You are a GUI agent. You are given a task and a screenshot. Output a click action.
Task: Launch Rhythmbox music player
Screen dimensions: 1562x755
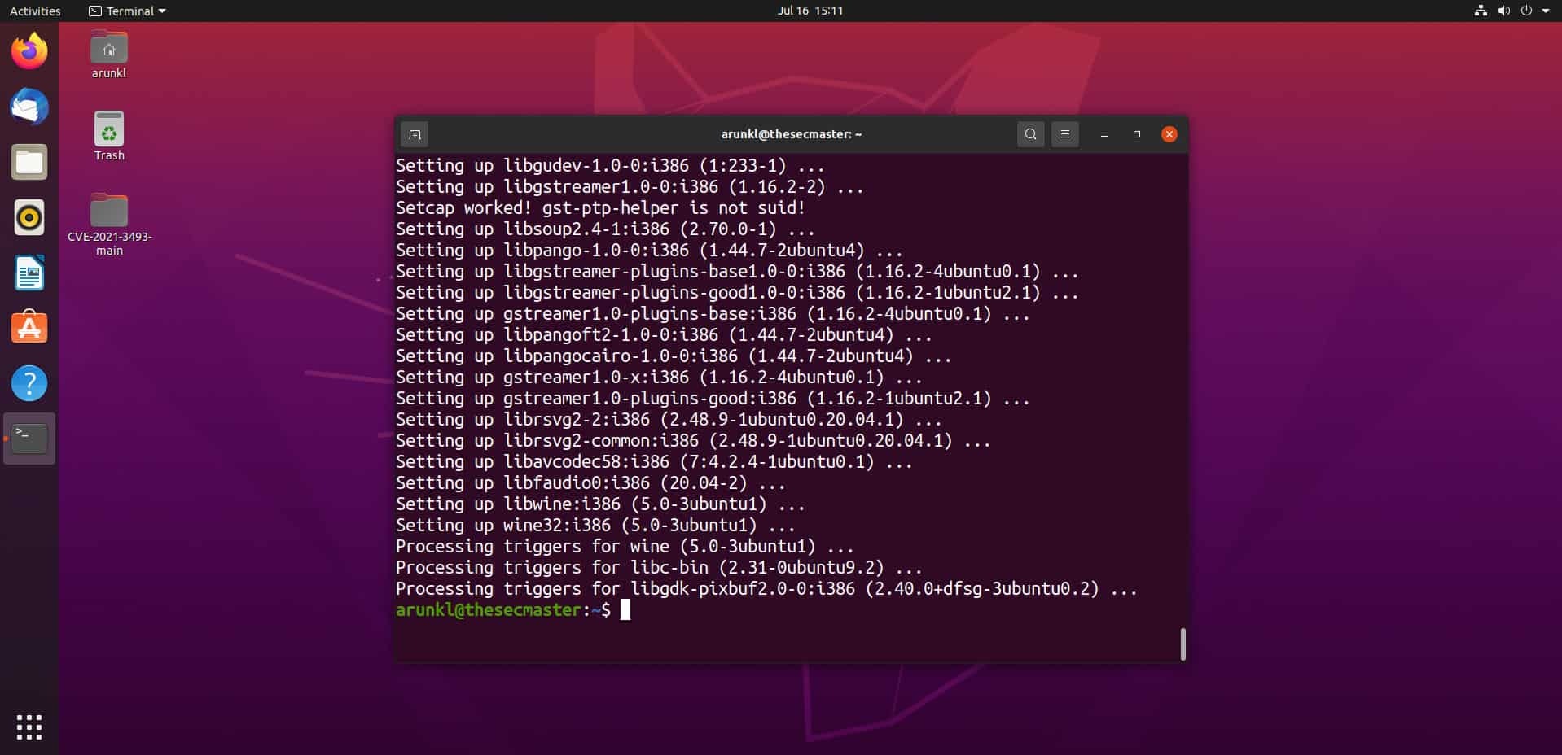tap(29, 217)
